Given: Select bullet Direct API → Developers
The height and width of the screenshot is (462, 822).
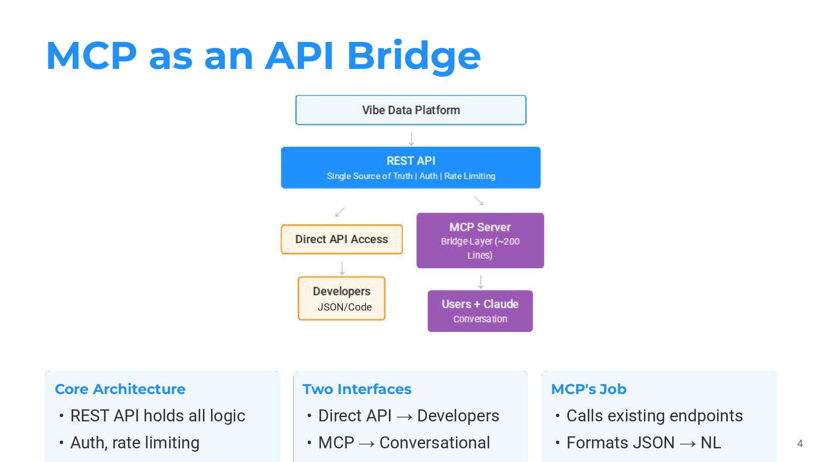Looking at the screenshot, I should coord(408,416).
